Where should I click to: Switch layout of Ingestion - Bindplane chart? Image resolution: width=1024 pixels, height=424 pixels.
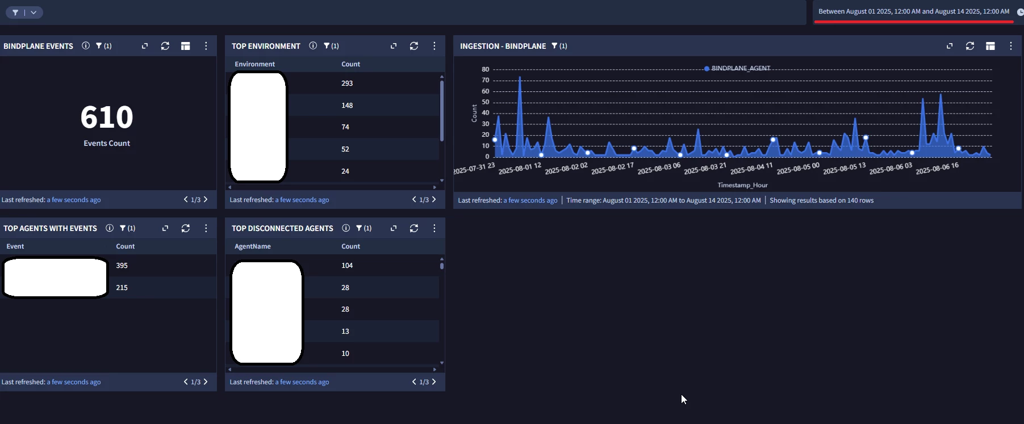pos(990,46)
